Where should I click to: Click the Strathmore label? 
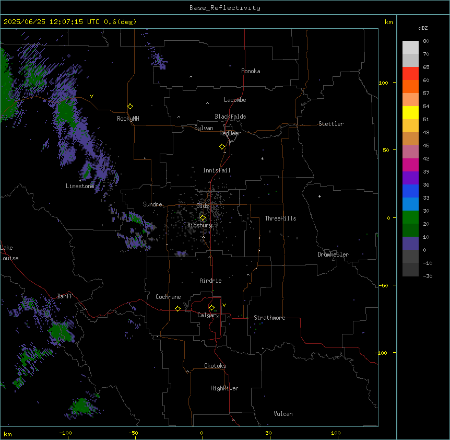[x=269, y=318]
